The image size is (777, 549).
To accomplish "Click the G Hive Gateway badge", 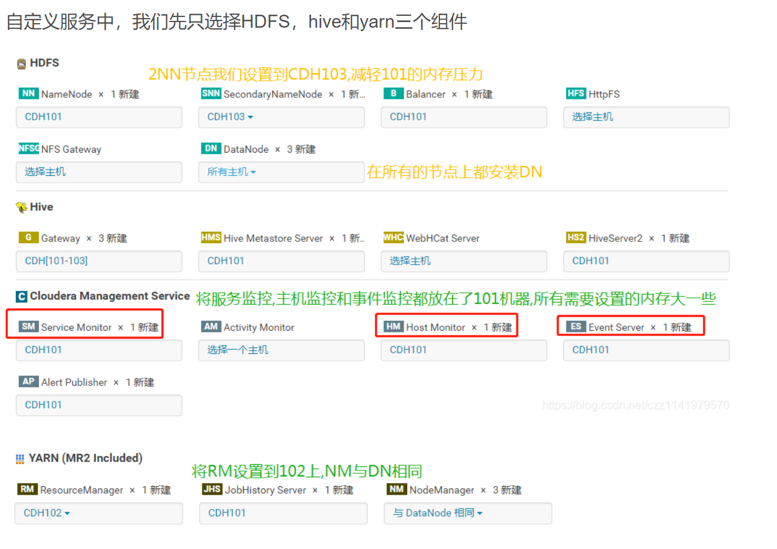I will click(28, 237).
